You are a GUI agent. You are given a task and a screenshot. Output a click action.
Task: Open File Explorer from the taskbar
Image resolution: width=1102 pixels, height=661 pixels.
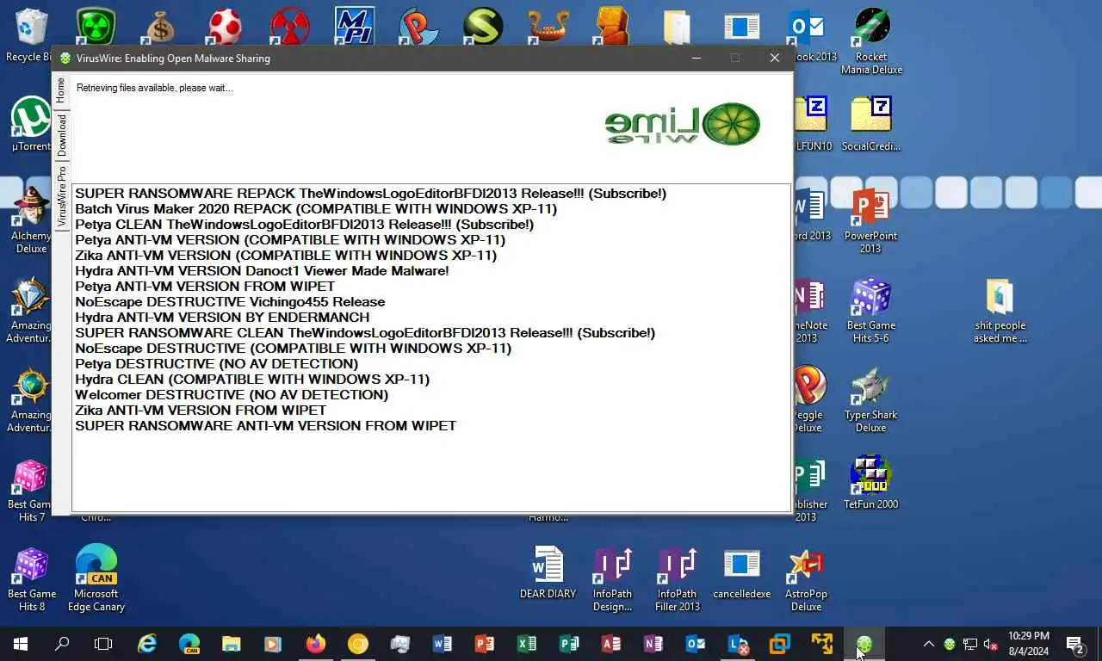[232, 644]
